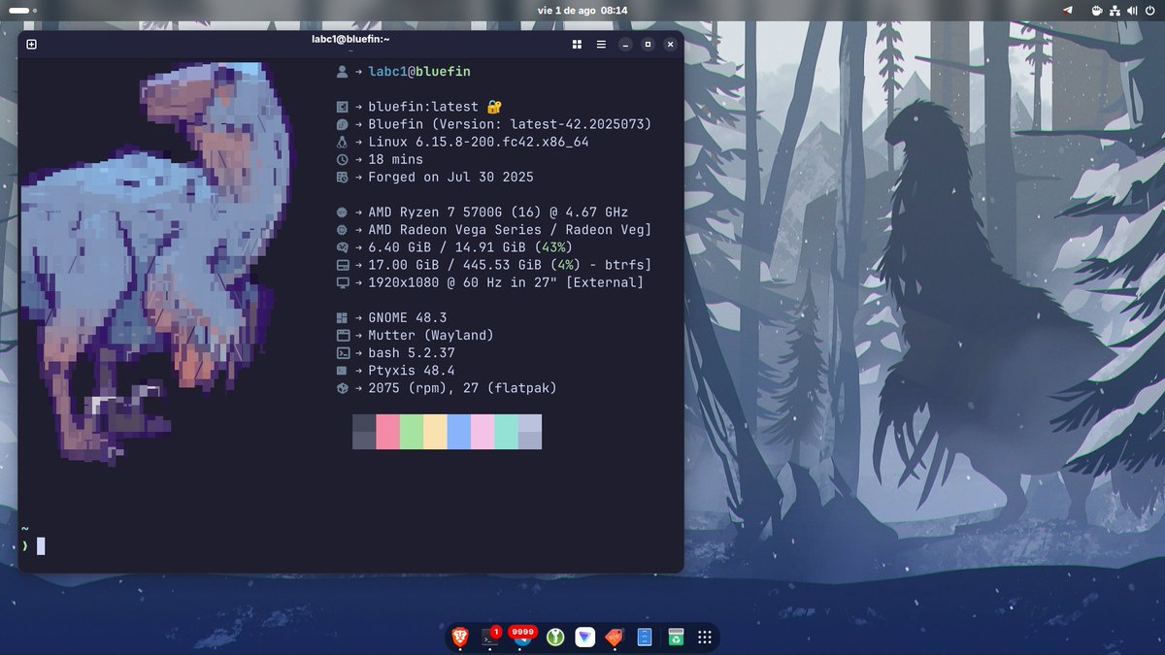
Task: Click the CPU chip icon beside AMD Ryzen 7
Action: click(x=342, y=212)
